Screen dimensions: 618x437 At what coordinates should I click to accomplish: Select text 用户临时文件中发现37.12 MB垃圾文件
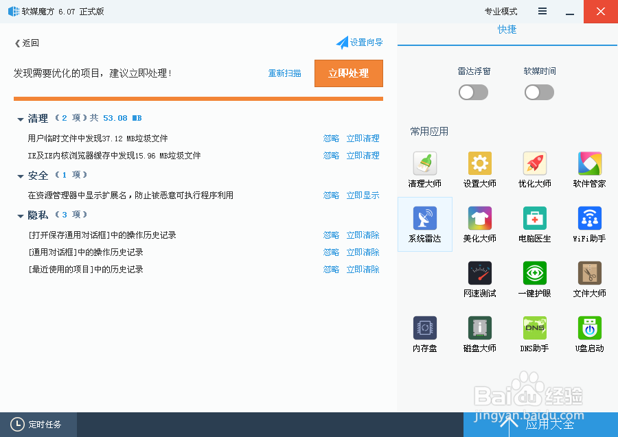coord(98,138)
